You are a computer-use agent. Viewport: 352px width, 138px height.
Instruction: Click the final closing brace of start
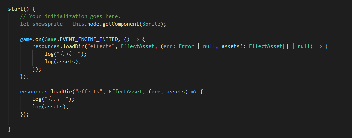click(x=10, y=129)
